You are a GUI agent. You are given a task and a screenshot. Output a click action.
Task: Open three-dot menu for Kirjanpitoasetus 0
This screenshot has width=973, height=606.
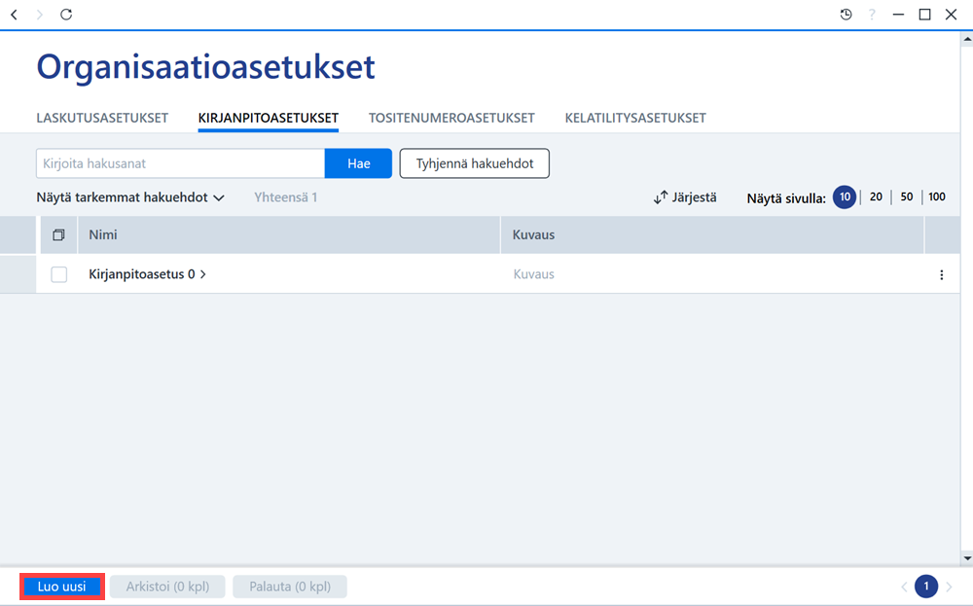(941, 274)
